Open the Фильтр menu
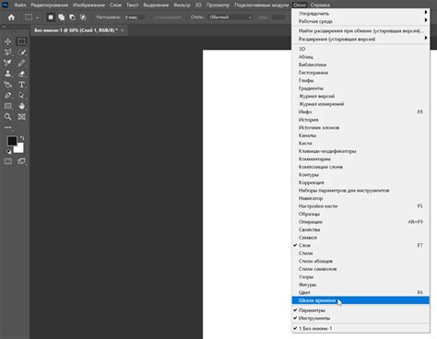Viewport: 437px width, 339px height. [x=182, y=5]
